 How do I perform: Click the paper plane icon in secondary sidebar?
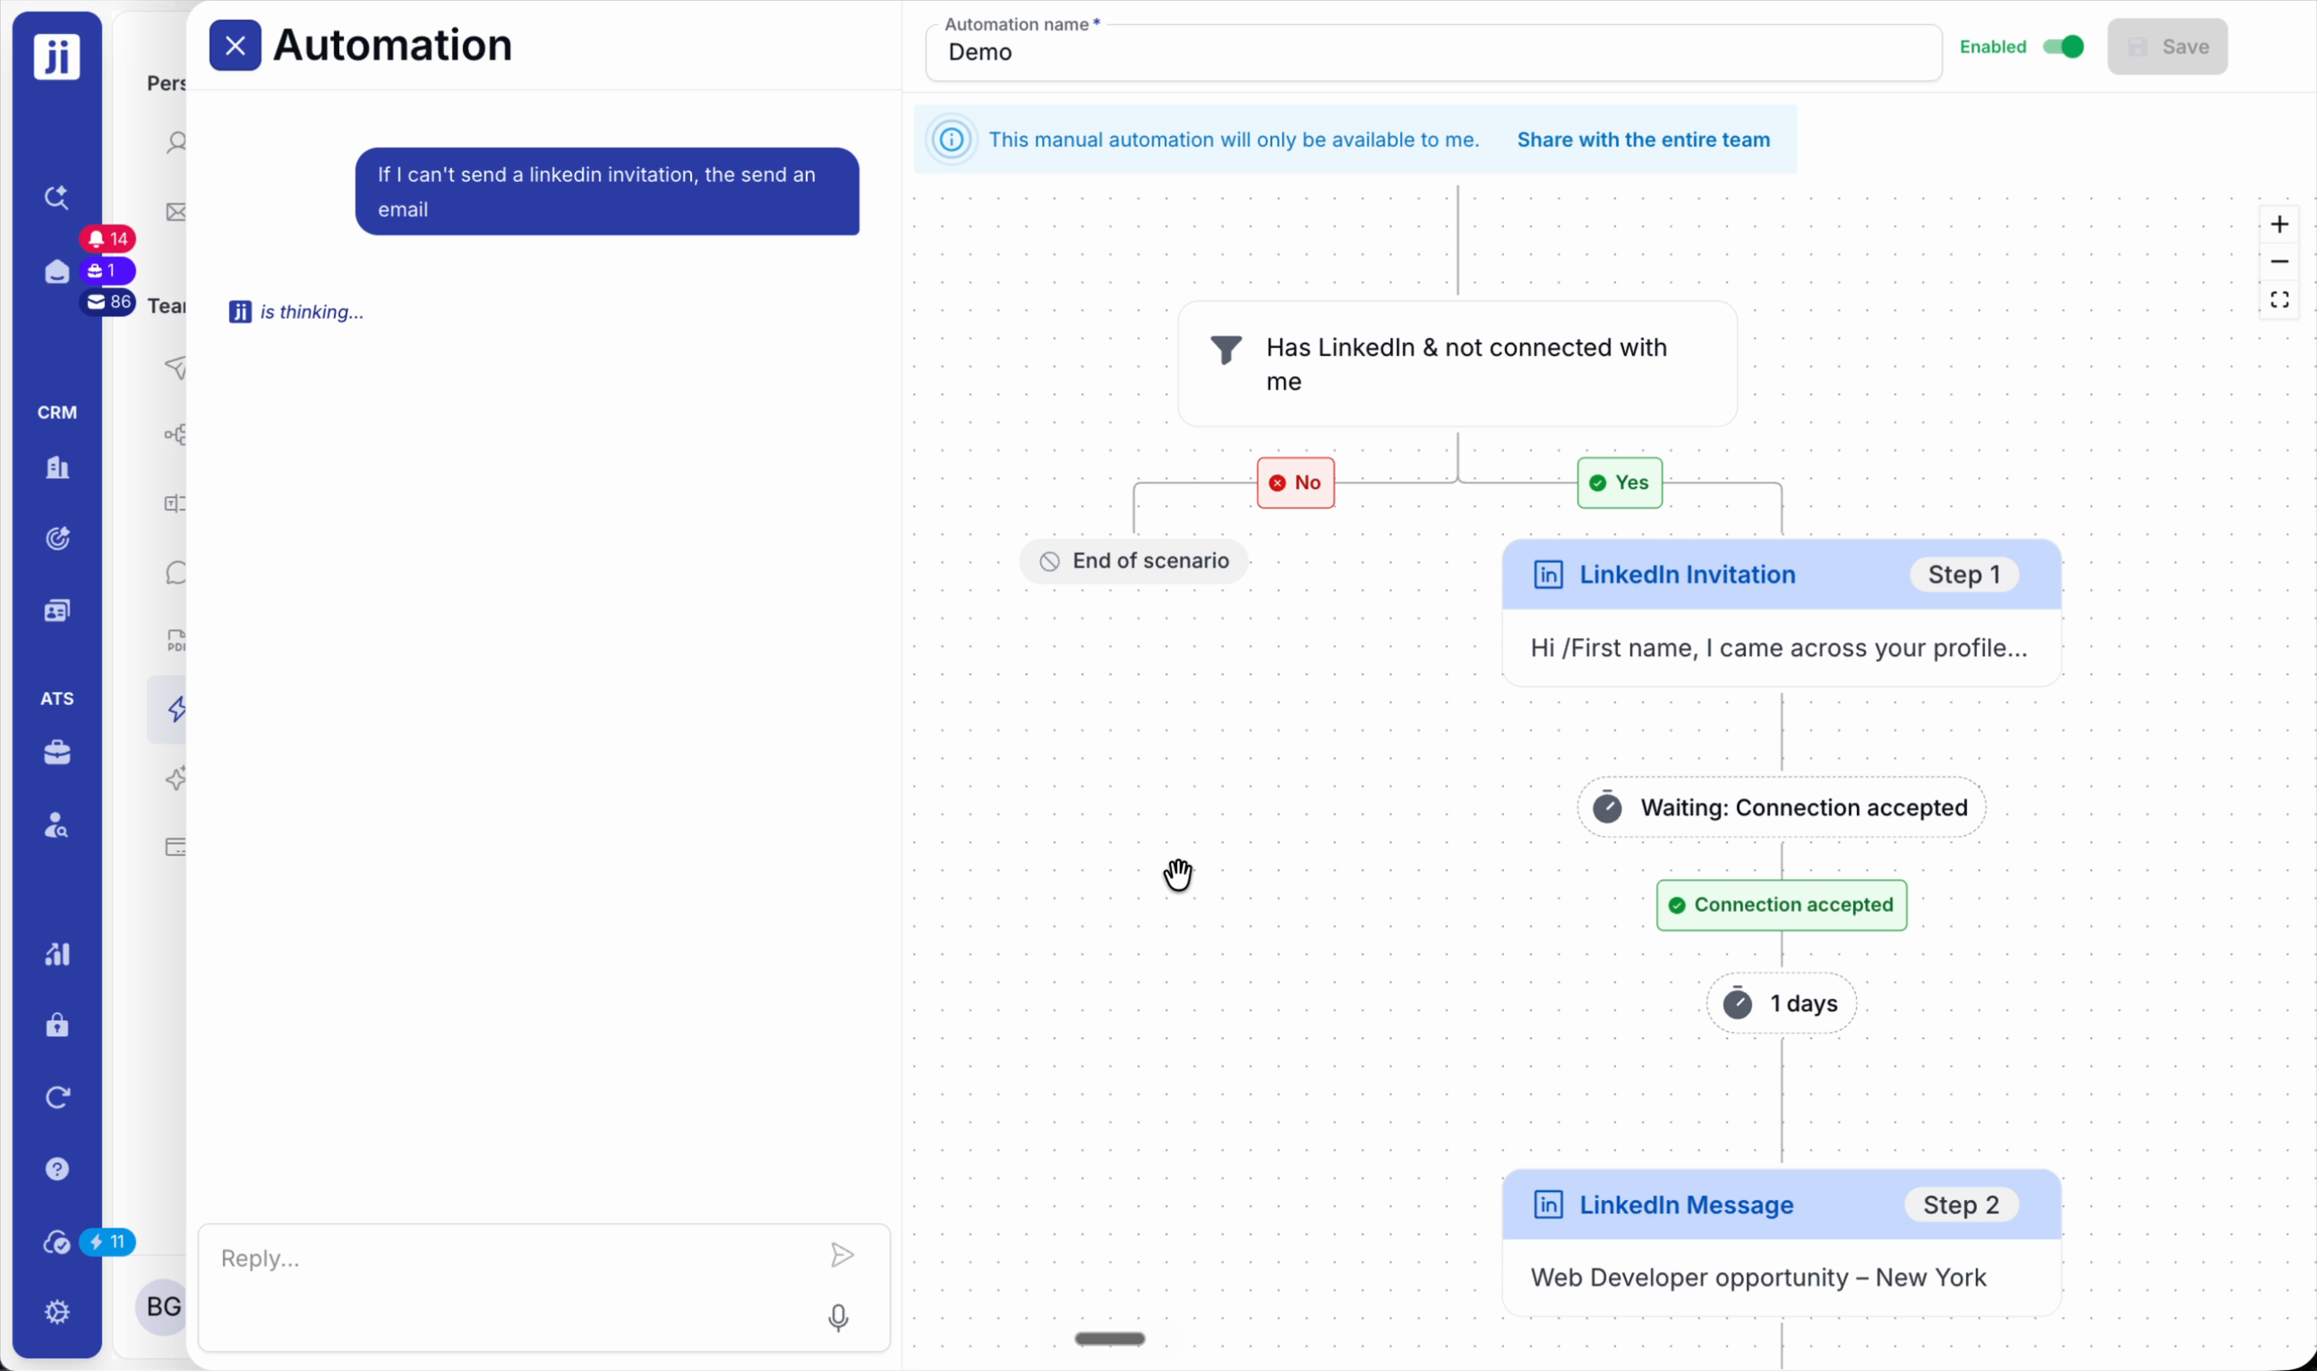[x=175, y=367]
